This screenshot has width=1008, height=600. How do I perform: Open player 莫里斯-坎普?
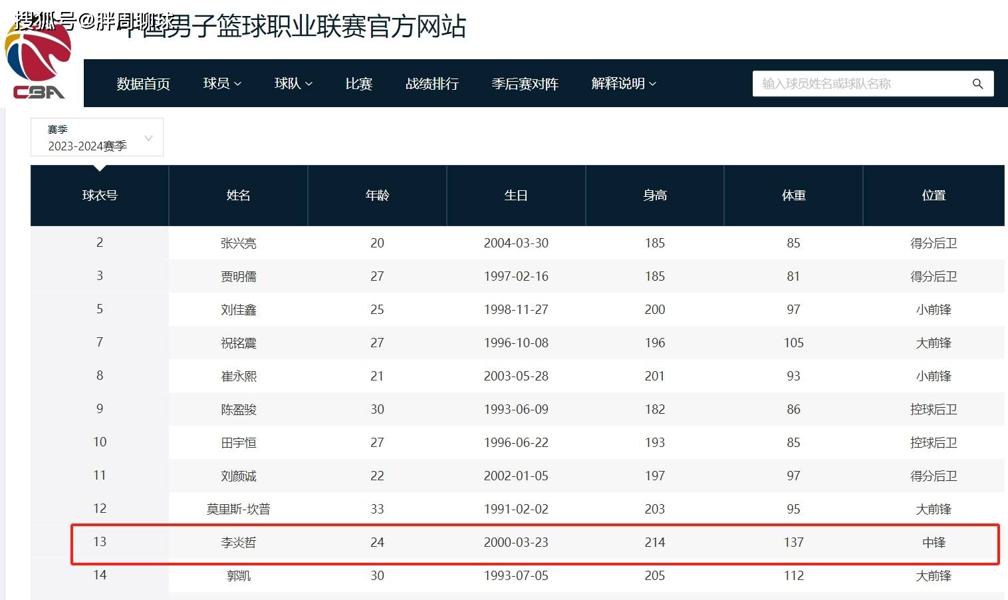click(239, 510)
